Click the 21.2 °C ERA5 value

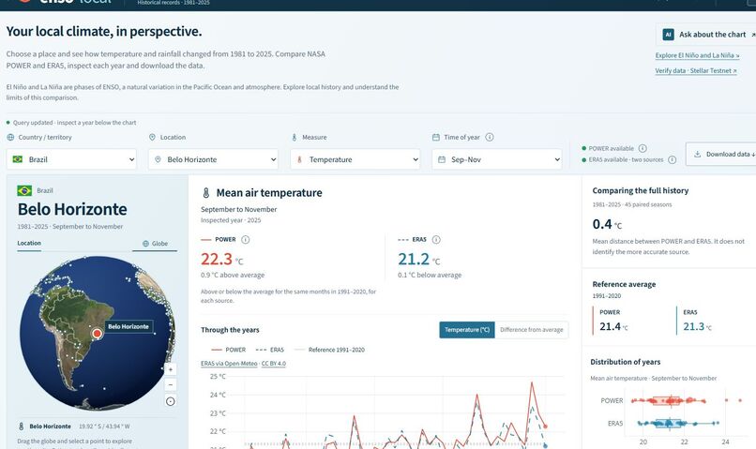419,260
